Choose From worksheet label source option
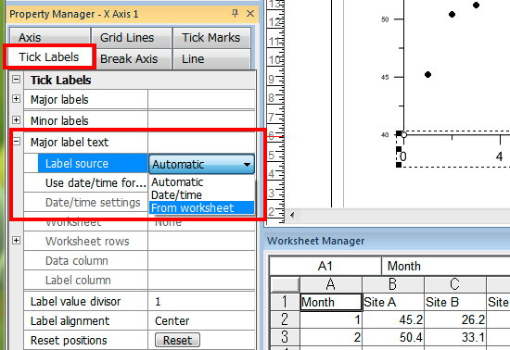This screenshot has width=510, height=350. 201,208
